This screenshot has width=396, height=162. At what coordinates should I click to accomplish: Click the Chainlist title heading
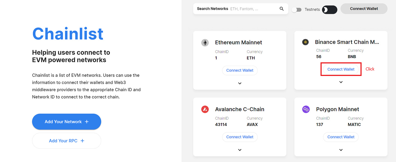click(68, 34)
